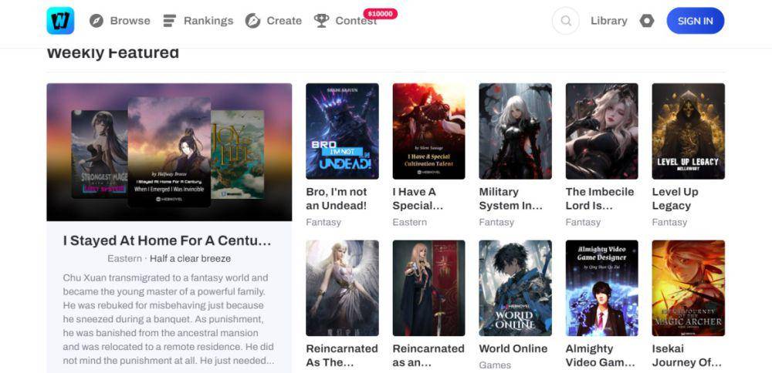Open the Library link

point(609,21)
